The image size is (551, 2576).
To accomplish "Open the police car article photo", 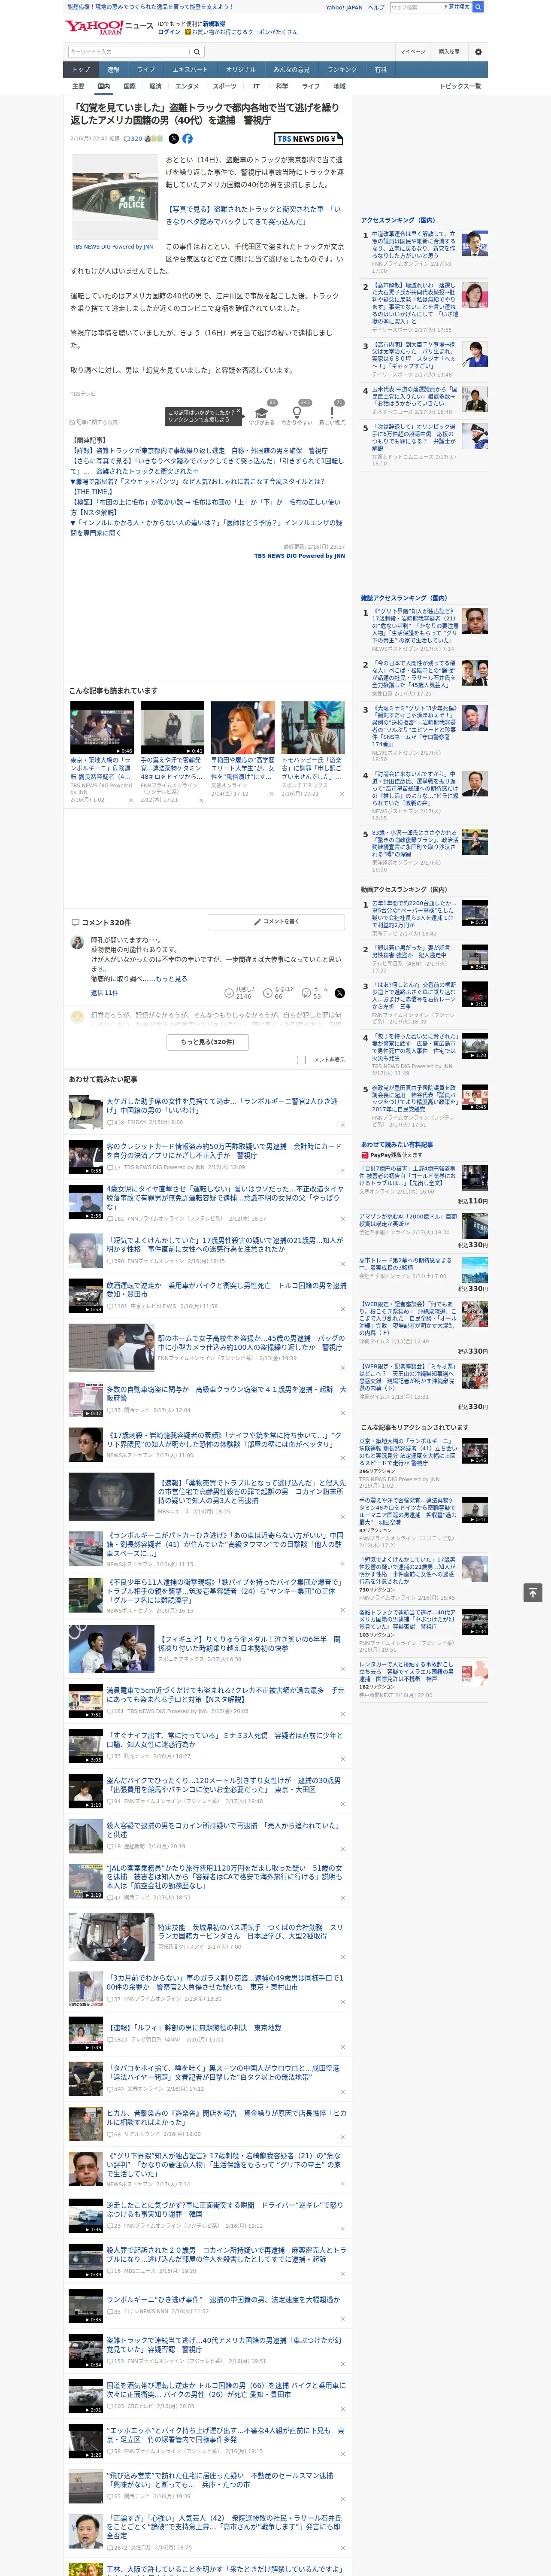I will tap(114, 196).
